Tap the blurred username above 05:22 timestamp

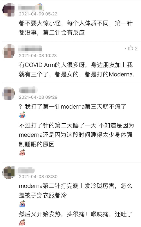tap(28, 8)
